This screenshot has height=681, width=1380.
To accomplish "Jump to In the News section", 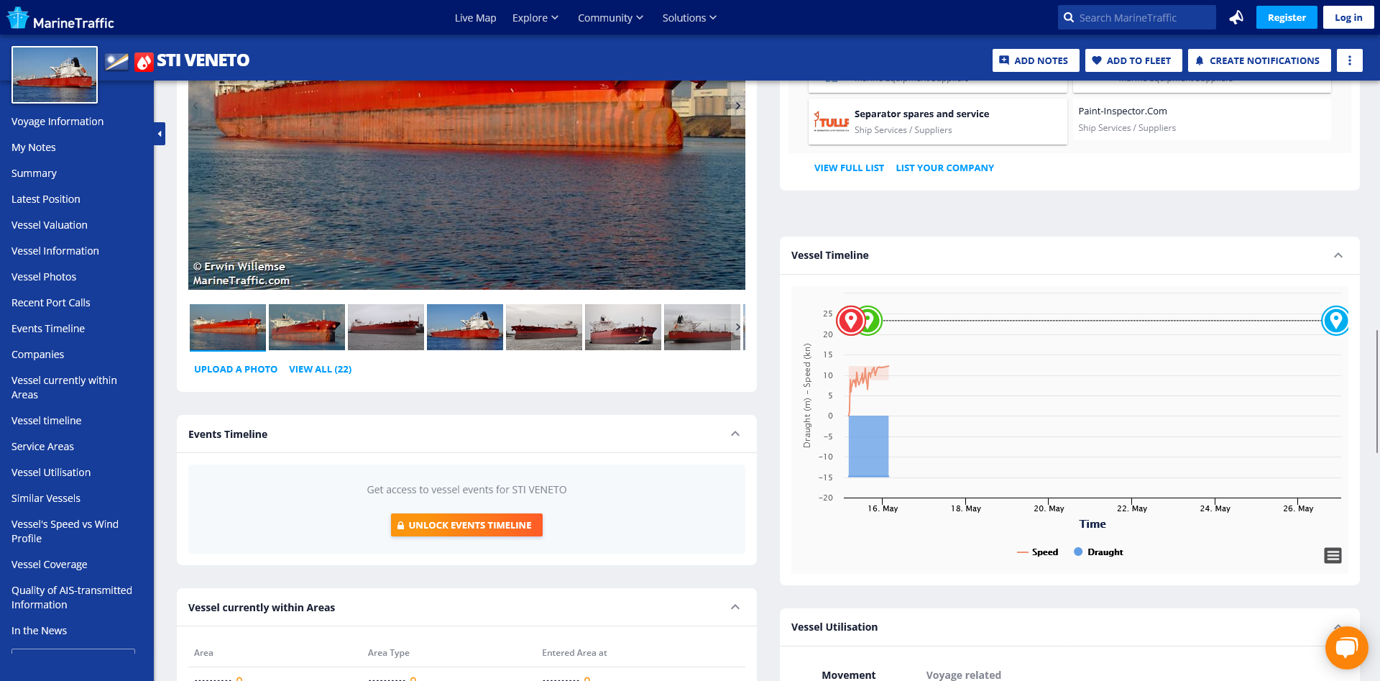I will click(40, 631).
